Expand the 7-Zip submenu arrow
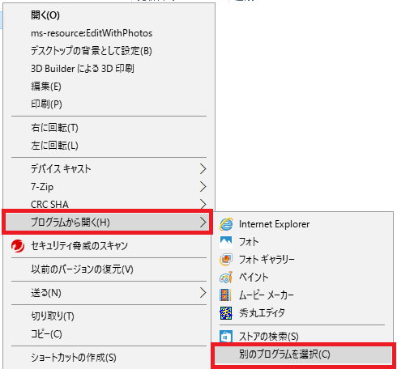 203,187
